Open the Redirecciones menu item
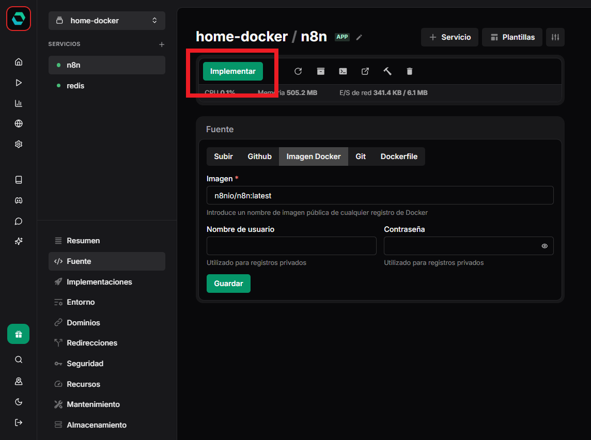 tap(107, 343)
